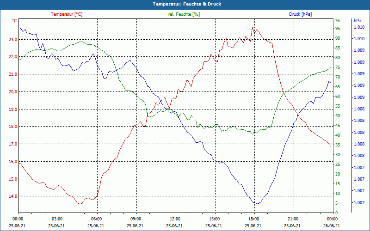Select the green 'rel. Feuchte [%]' legend label
The width and height of the screenshot is (370, 231).
click(184, 14)
